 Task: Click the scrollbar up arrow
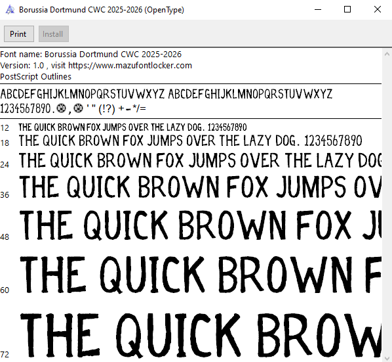(x=387, y=54)
